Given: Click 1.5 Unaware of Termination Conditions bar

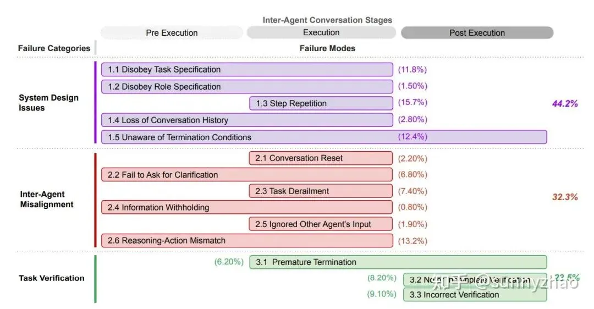Looking at the screenshot, I should pyautogui.click(x=324, y=137).
